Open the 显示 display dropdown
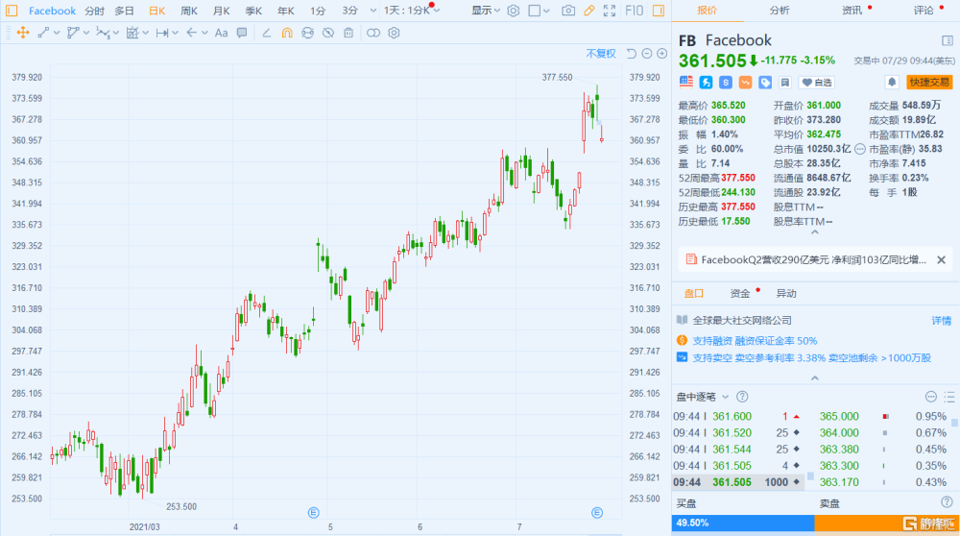Image resolution: width=960 pixels, height=536 pixels. point(486,11)
